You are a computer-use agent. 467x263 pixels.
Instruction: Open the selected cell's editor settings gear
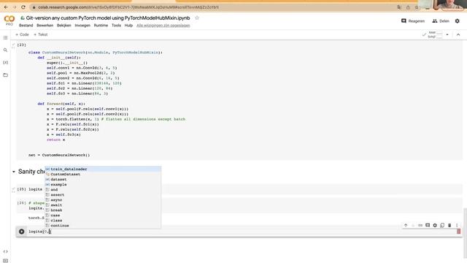(435, 226)
